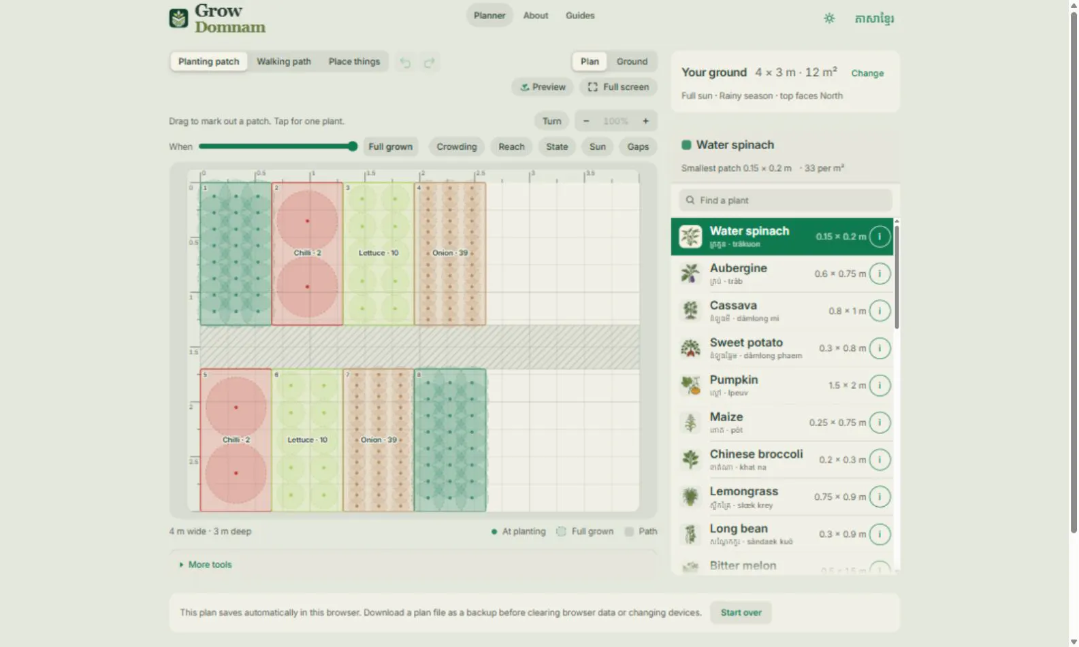Open info icon for Chinese broccoli
Screen dimensions: 1079x647
point(880,459)
